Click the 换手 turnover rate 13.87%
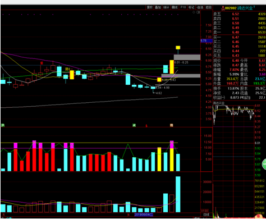Image resolution: width=266 pixels, height=219 pixels. click(x=233, y=88)
